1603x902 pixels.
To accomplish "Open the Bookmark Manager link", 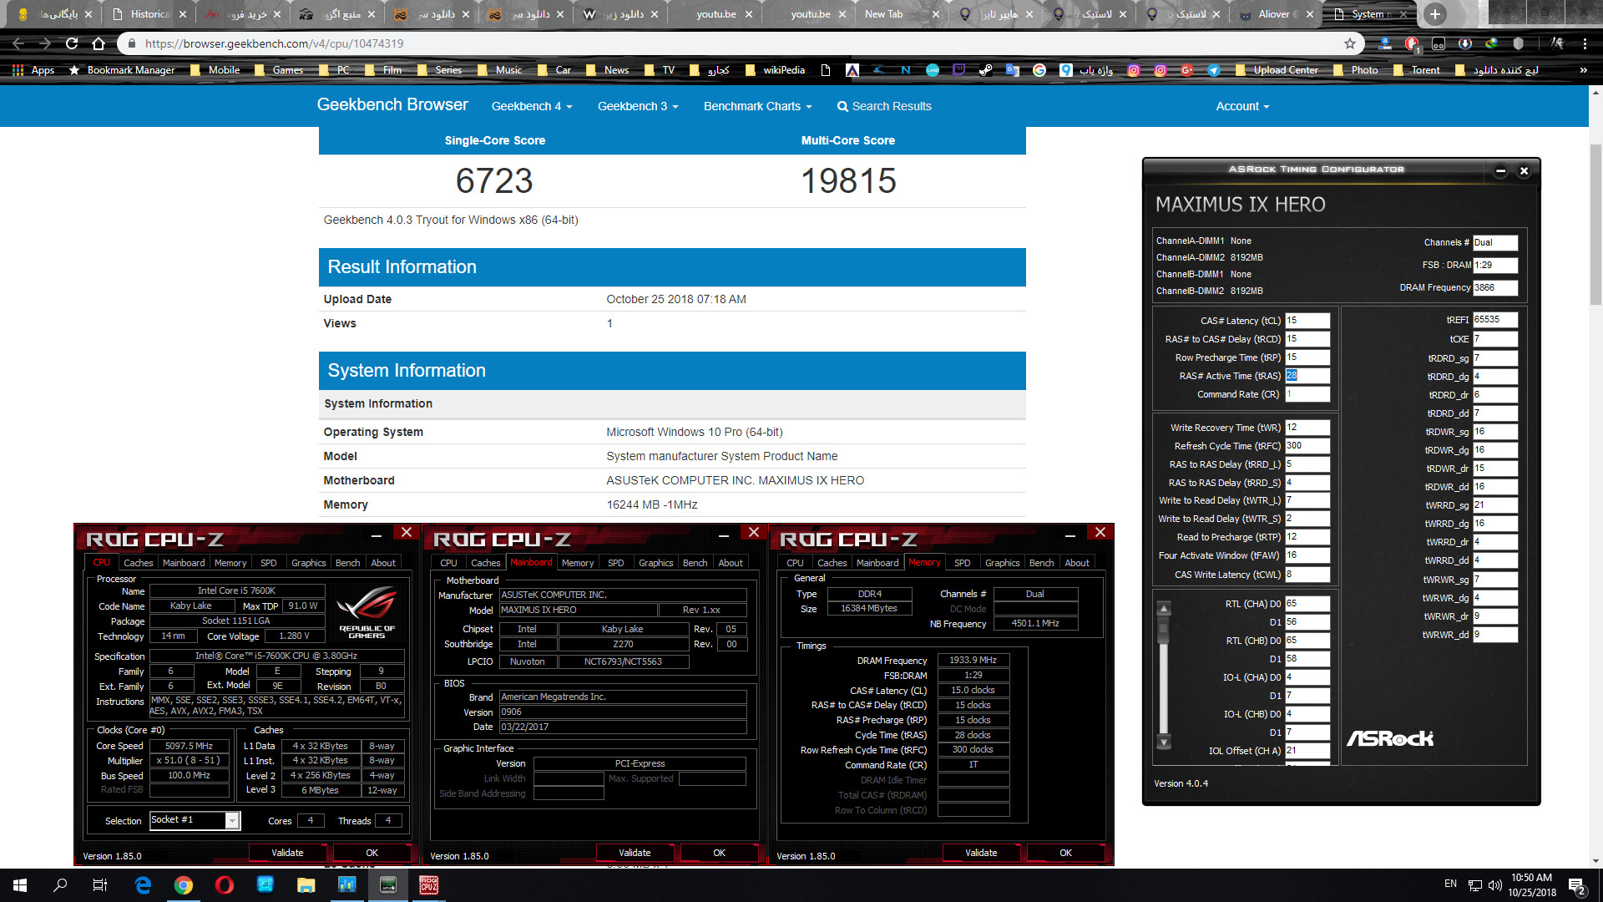I will coord(122,70).
